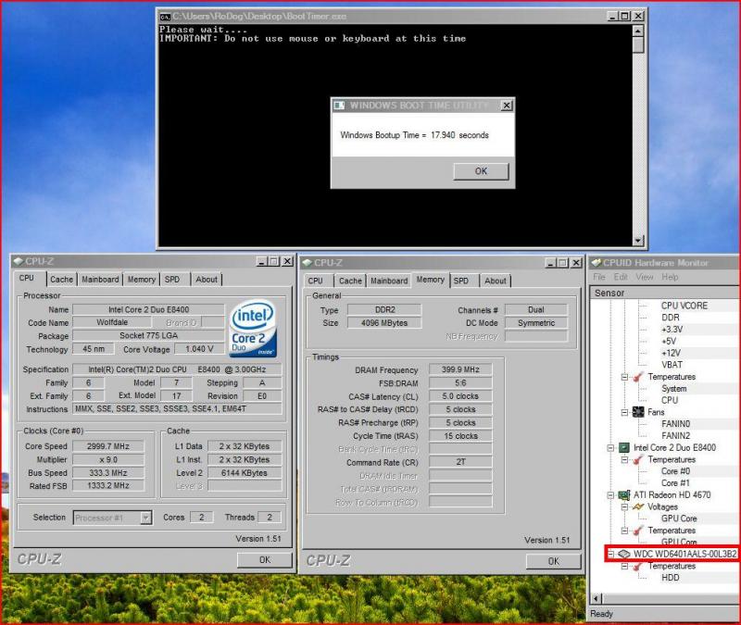
Task: Collapse Temperatures node under WDC drive
Action: [x=624, y=566]
